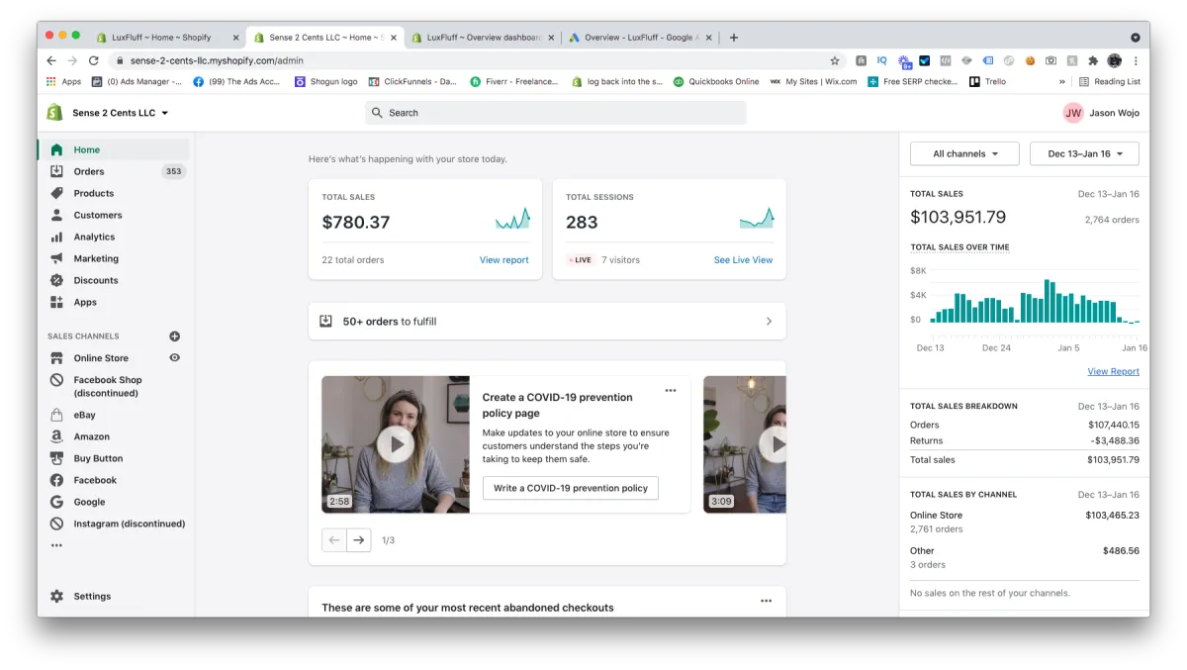Switch to the LuxFluff Home Shopify tab
1187x670 pixels.
pos(162,38)
